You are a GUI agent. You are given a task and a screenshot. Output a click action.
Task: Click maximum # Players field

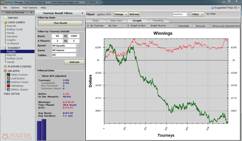tap(74, 41)
